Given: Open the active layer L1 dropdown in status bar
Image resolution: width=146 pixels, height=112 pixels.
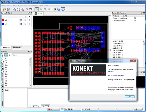Looking at the screenshot, I should point(54,109).
